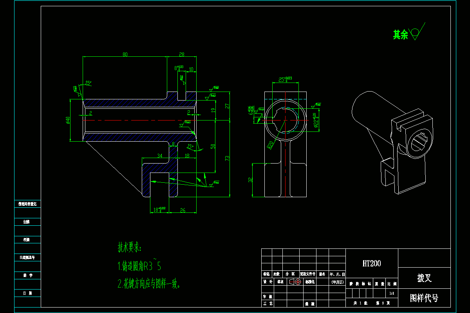The width and height of the screenshot is (470, 313).
Task: Click the surface roughness symbol beside 其余
Action: pos(417,32)
